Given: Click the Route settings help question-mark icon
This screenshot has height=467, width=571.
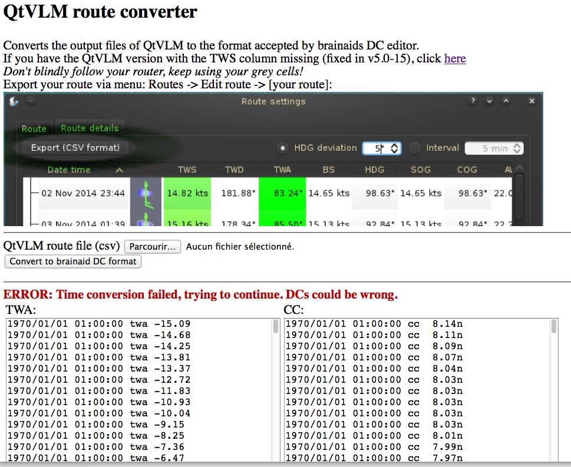Looking at the screenshot, I should coord(473,101).
